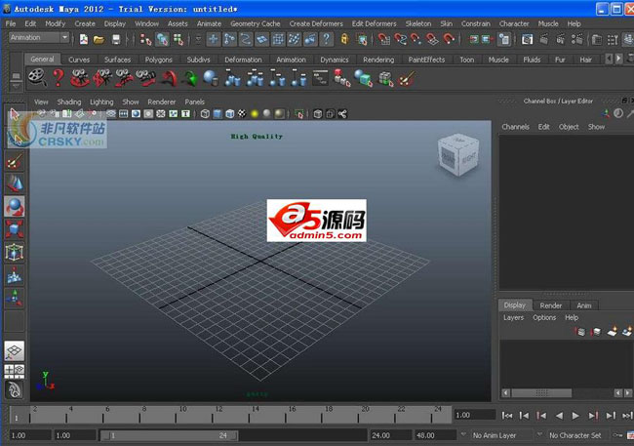Viewport: 634px width, 446px height.
Task: Select by hierarchy mode icon
Action: coord(145,39)
